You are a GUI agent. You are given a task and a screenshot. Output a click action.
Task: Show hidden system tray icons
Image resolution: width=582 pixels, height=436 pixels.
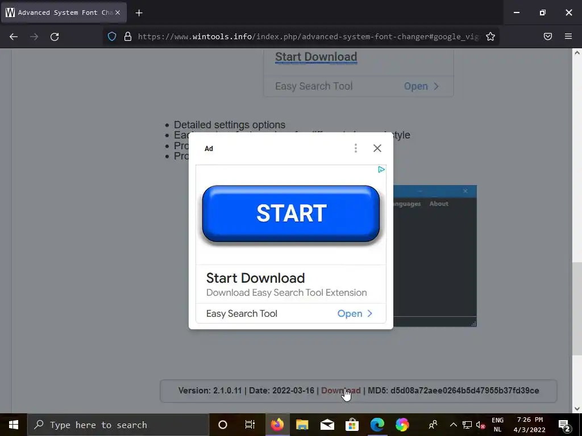click(x=453, y=425)
